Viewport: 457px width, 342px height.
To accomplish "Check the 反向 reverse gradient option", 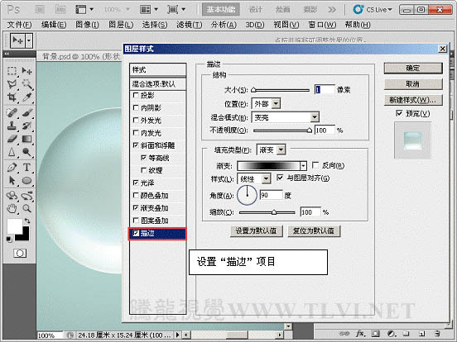I will [315, 165].
